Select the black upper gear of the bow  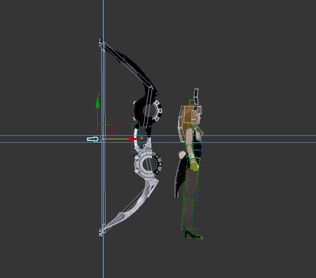pyautogui.click(x=149, y=111)
